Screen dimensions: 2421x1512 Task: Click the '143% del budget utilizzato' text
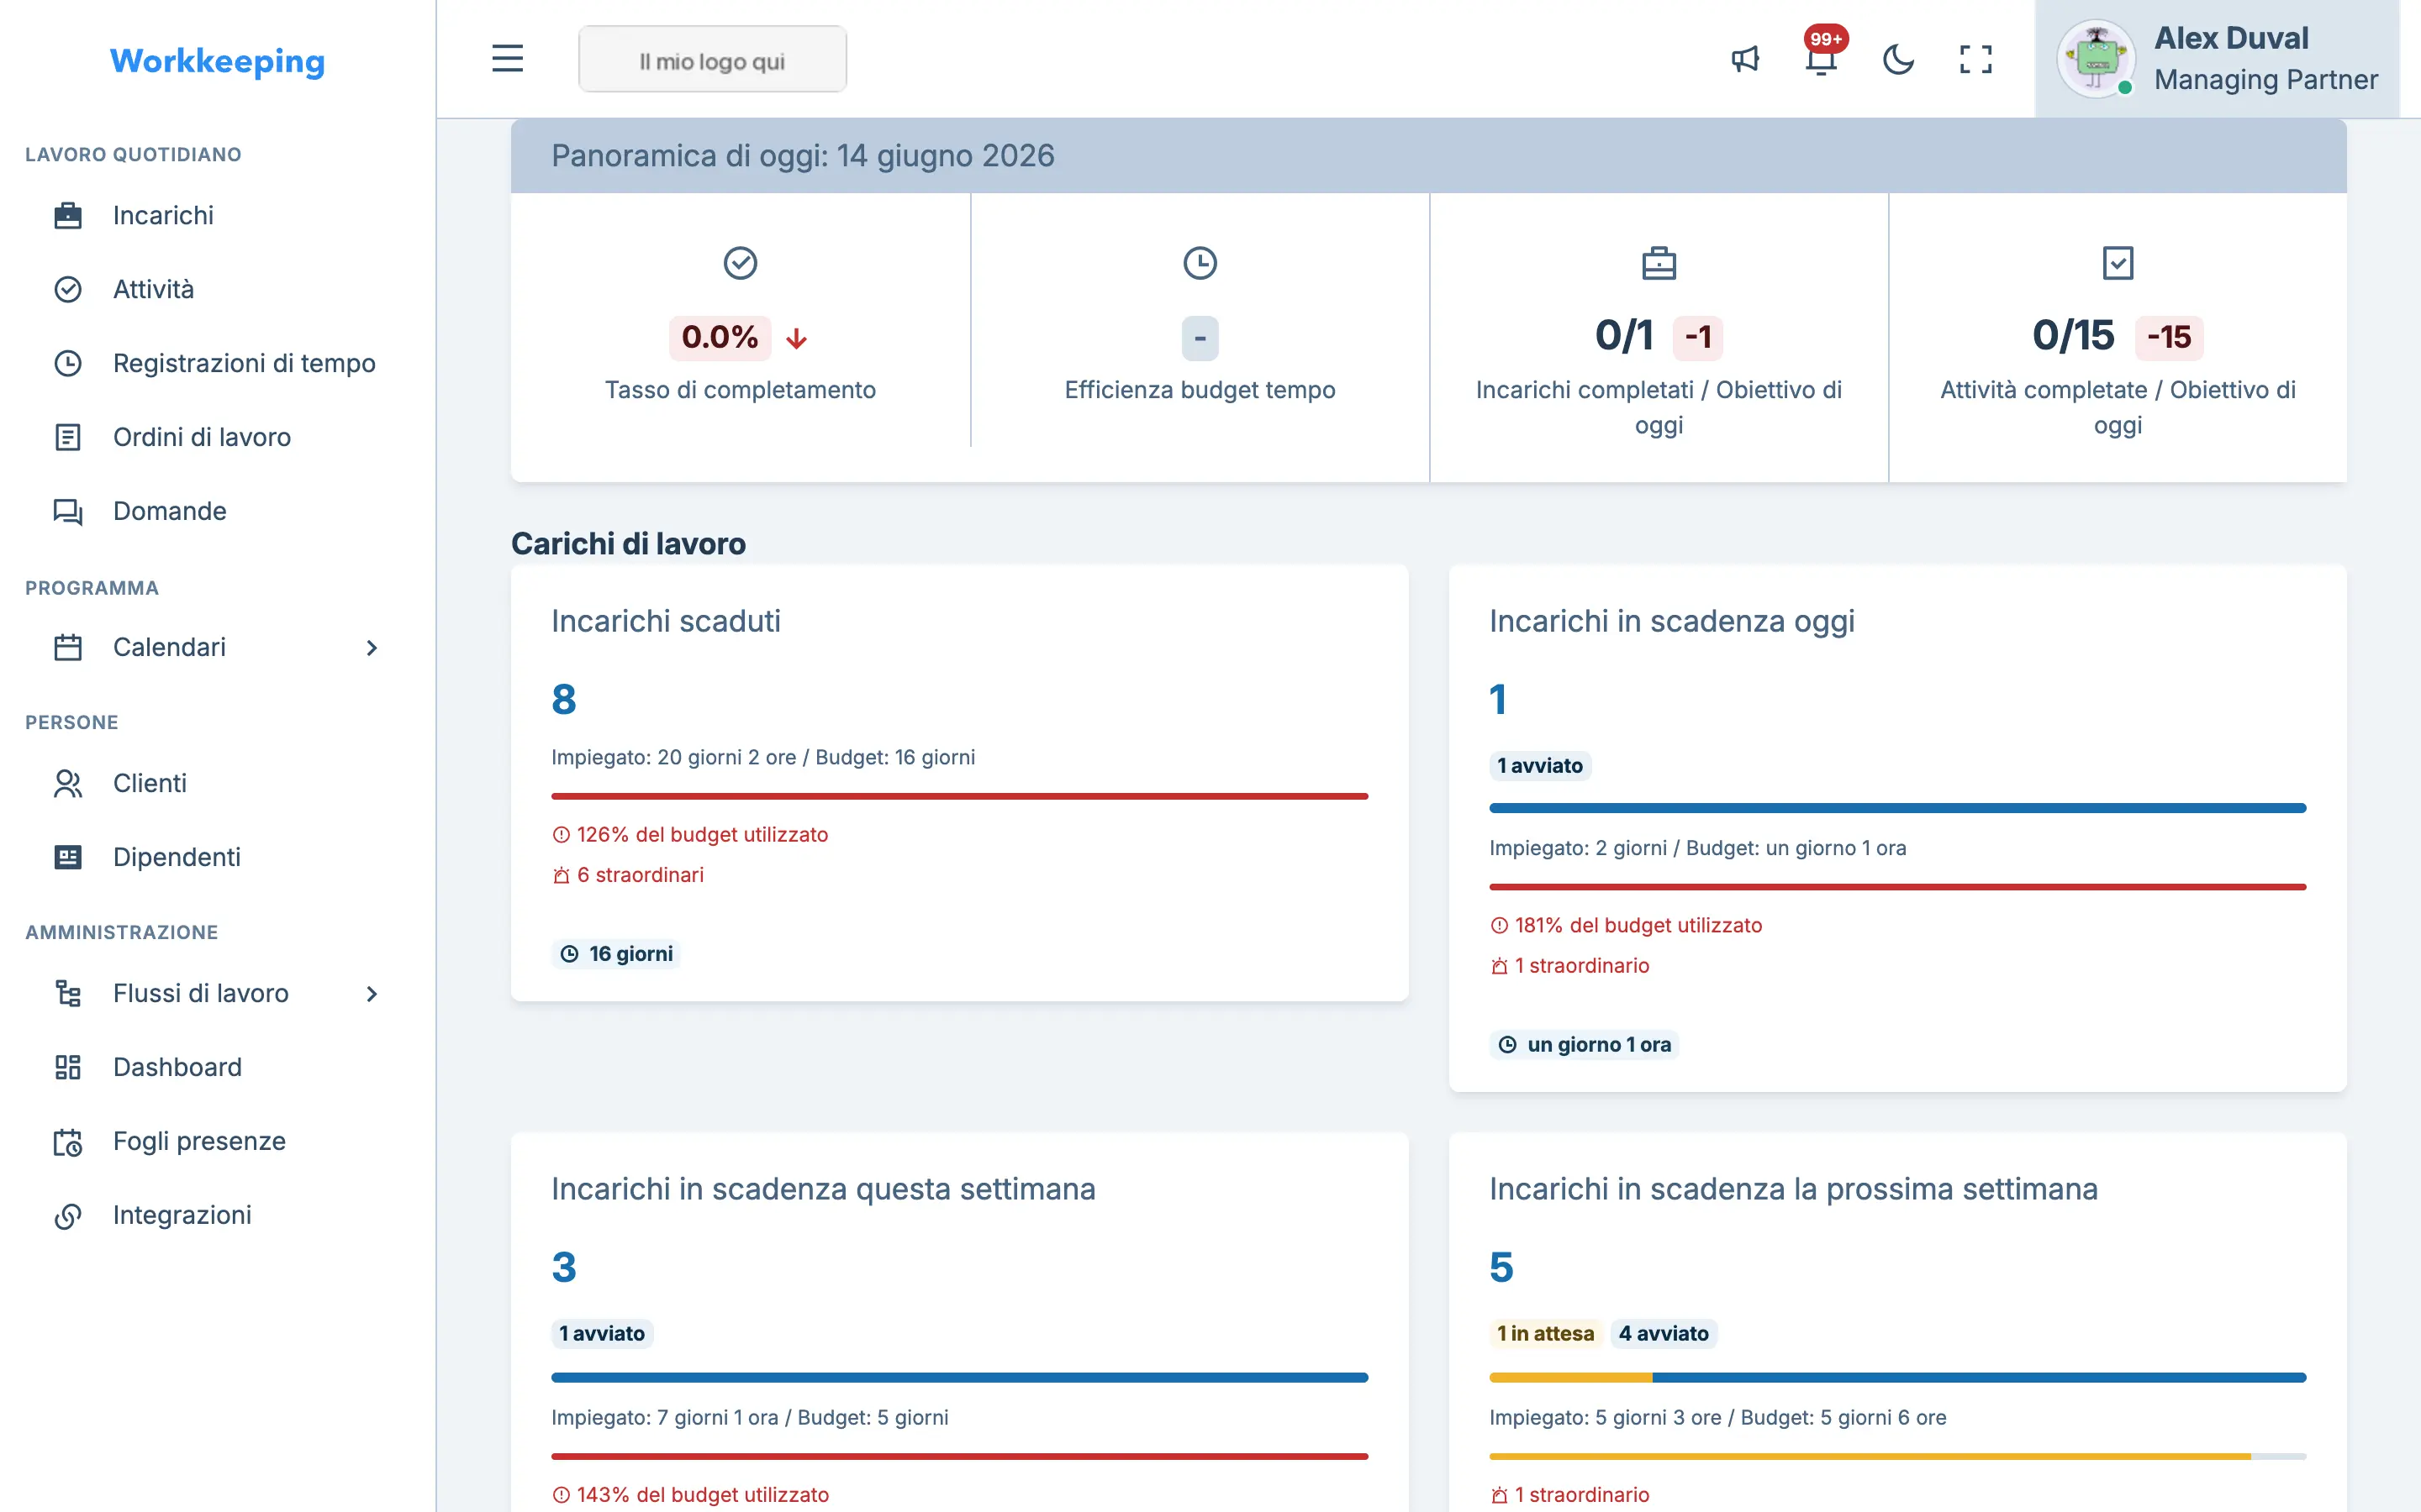point(690,1495)
